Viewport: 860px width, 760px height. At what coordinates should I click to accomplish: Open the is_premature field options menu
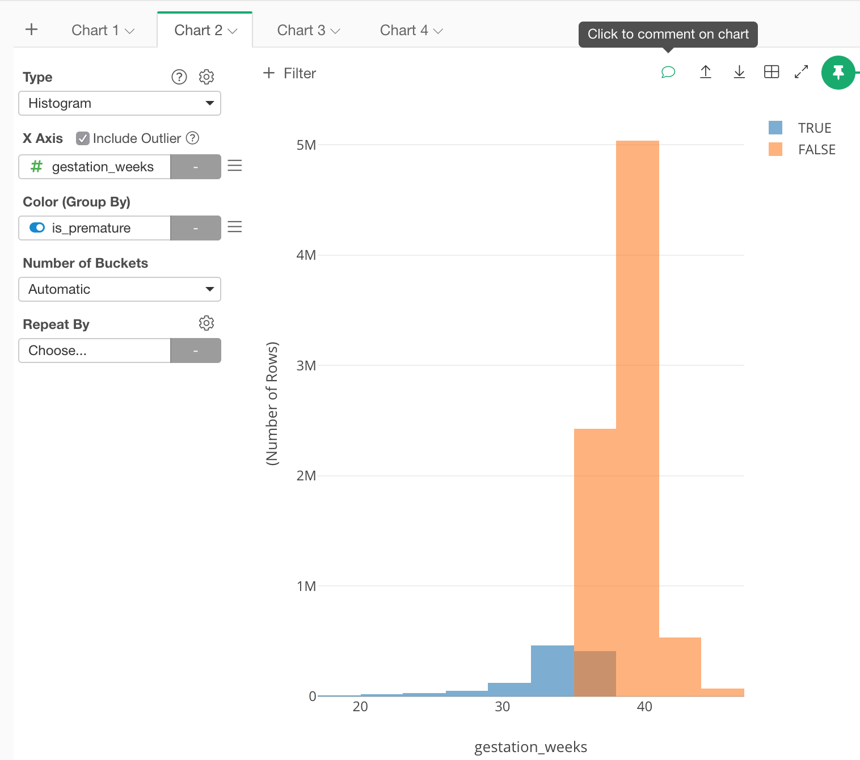coord(235,227)
